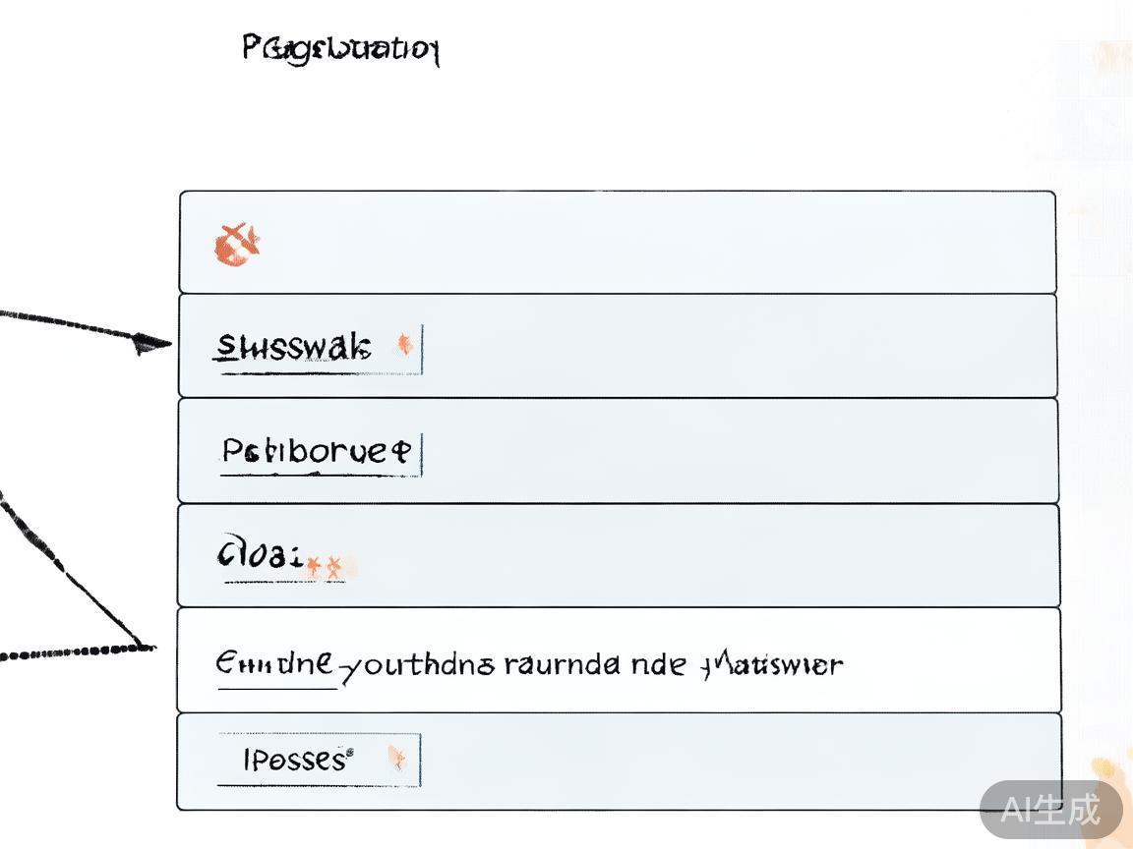
Task: Click the word Enndne in the long row
Action: pyautogui.click(x=274, y=664)
